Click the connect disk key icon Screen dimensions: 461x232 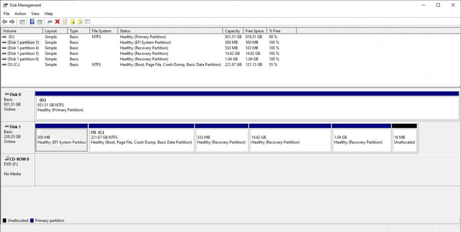pyautogui.click(x=50, y=22)
